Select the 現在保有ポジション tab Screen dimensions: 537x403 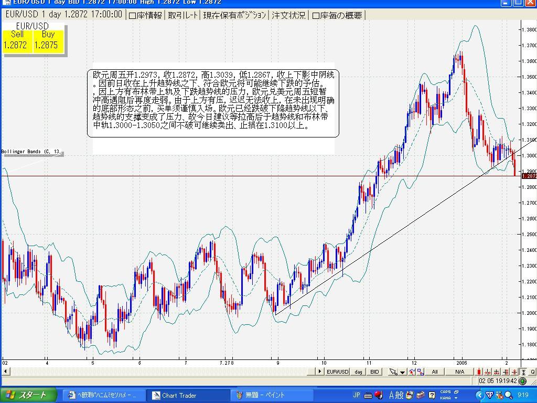(x=234, y=15)
